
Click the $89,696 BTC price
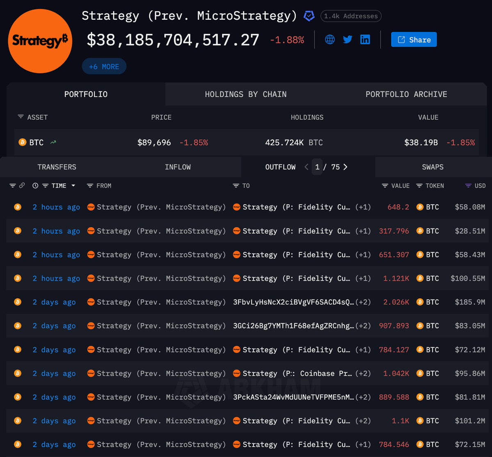154,142
